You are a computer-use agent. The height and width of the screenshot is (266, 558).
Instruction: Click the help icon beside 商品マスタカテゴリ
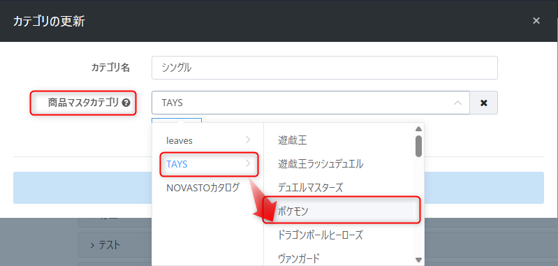126,103
